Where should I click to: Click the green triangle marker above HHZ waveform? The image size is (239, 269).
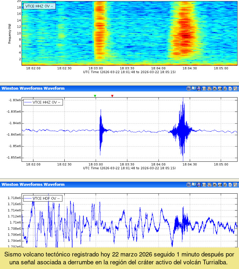point(95,96)
